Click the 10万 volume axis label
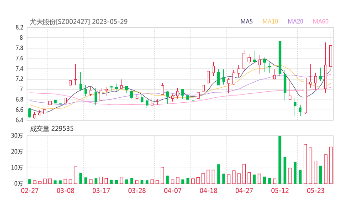 (17, 168)
